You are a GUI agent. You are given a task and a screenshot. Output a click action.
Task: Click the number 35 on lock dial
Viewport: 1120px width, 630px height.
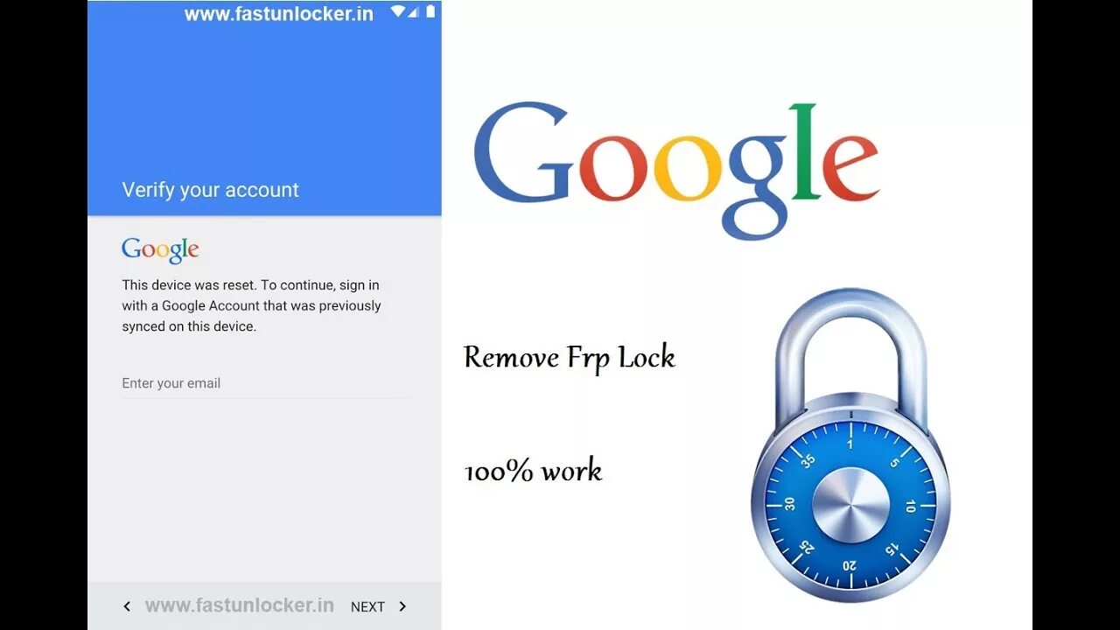coord(807,459)
